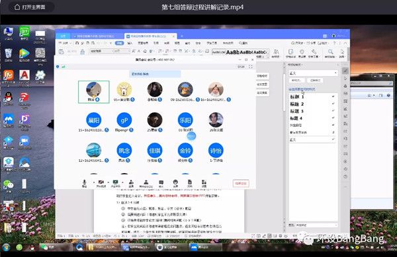Click the blue link above the style list
The height and width of the screenshot is (257, 397).
(302, 89)
